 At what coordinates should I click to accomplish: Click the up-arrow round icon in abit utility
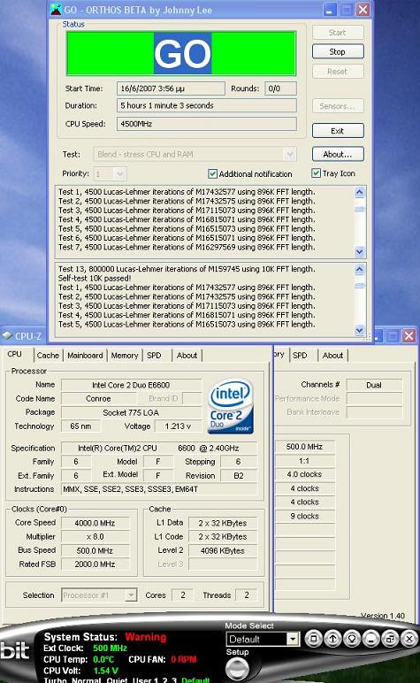(332, 639)
